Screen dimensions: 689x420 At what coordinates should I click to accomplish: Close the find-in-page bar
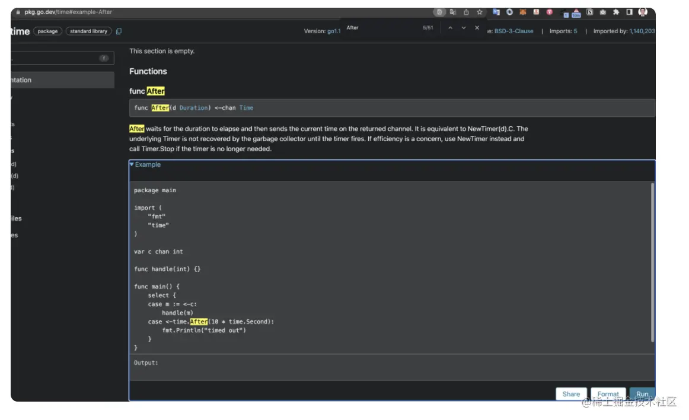(x=477, y=28)
